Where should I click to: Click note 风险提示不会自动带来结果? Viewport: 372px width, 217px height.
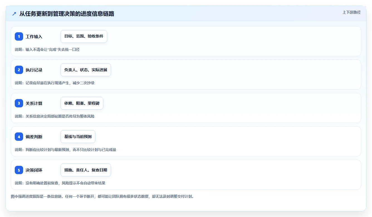(60, 183)
